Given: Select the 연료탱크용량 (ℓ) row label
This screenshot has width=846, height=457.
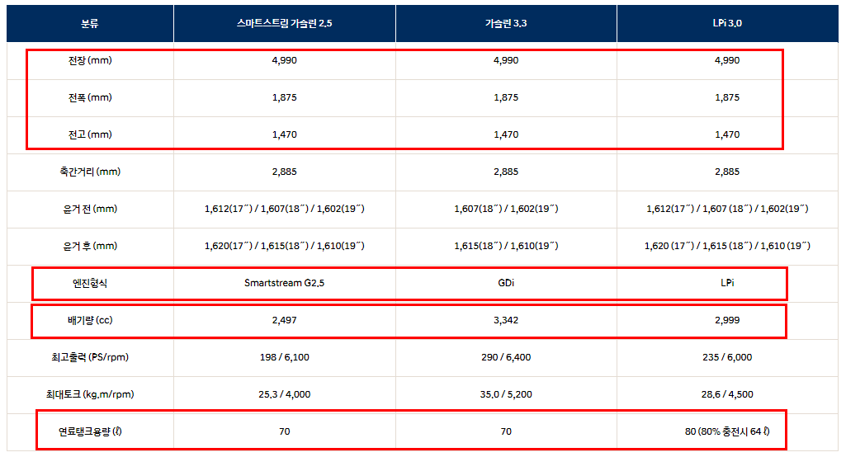Looking at the screenshot, I should (90, 431).
